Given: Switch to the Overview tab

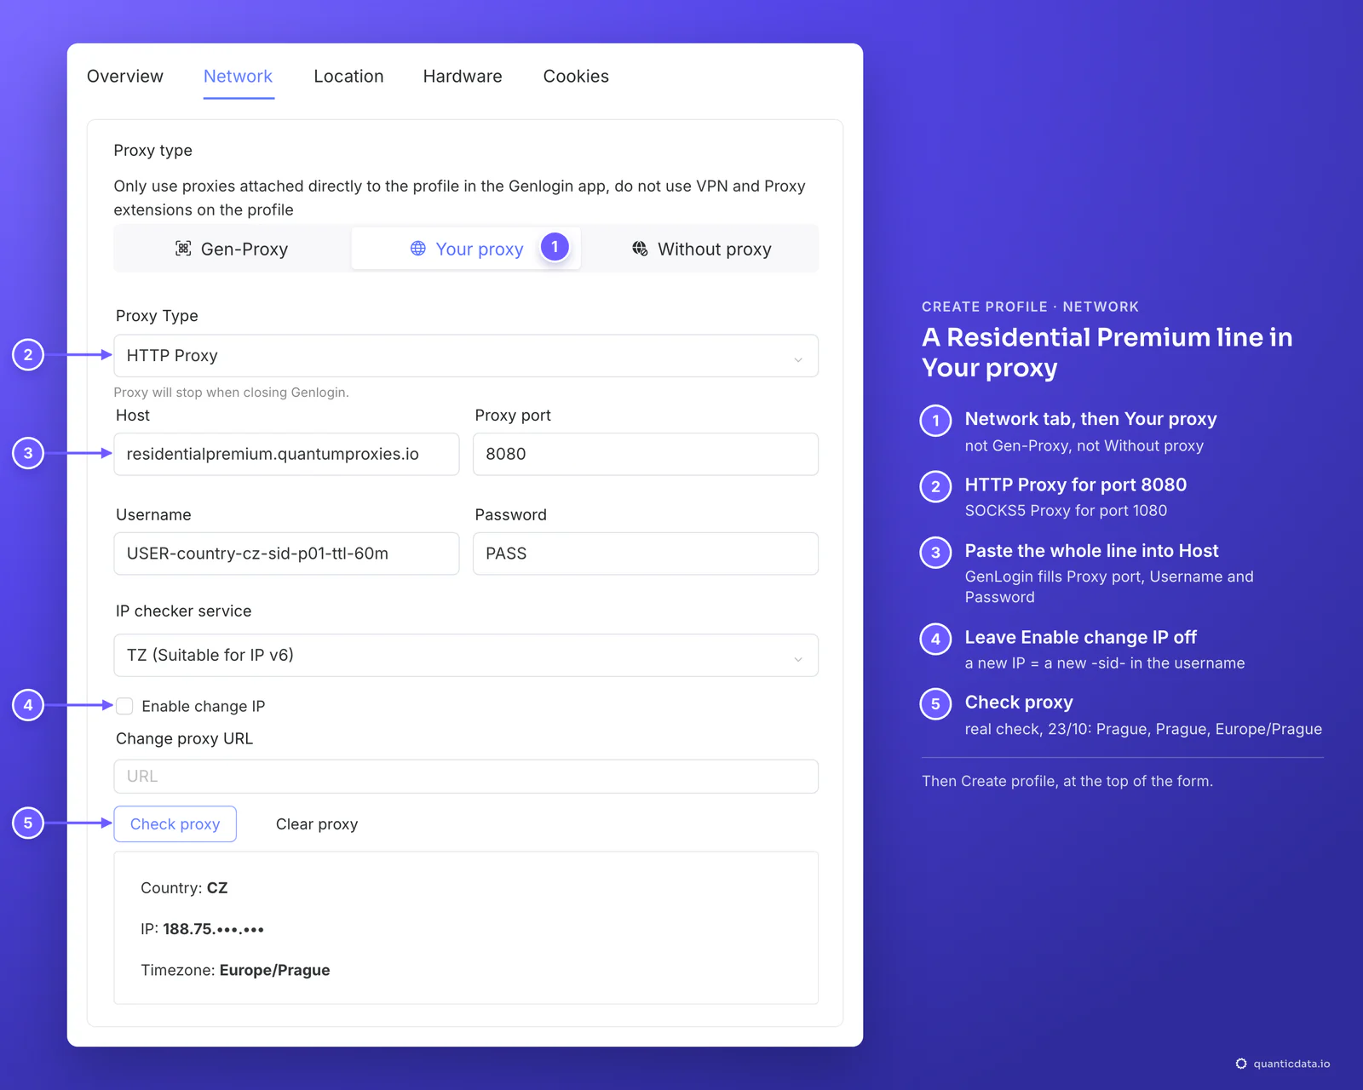Looking at the screenshot, I should coord(125,77).
